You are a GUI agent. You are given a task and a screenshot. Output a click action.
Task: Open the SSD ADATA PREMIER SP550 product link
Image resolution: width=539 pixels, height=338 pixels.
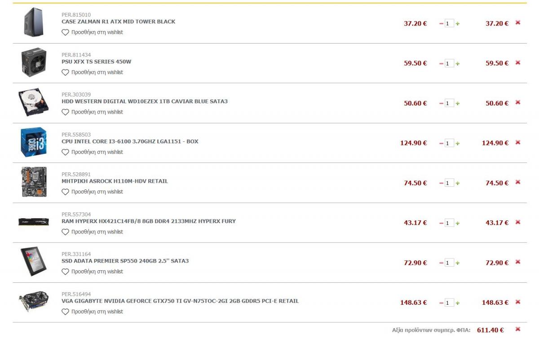point(125,261)
